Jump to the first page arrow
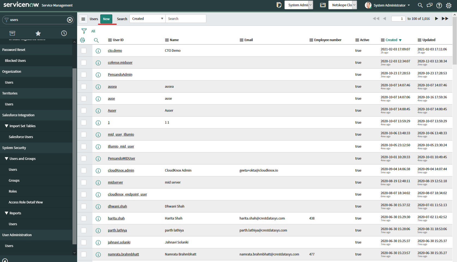Viewport: 457px width, 262px height. (x=376, y=19)
